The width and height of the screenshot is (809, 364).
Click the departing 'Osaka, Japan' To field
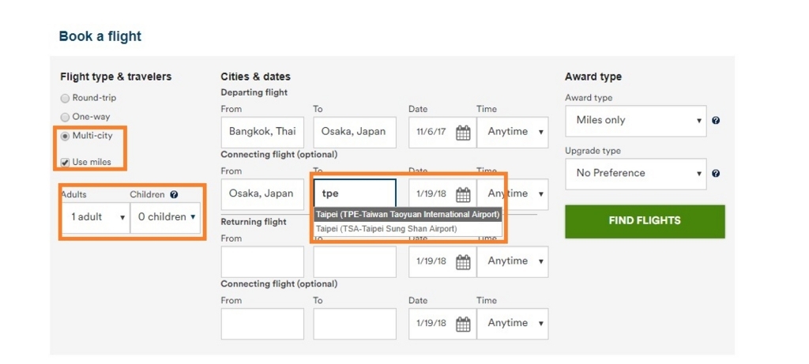pyautogui.click(x=355, y=133)
